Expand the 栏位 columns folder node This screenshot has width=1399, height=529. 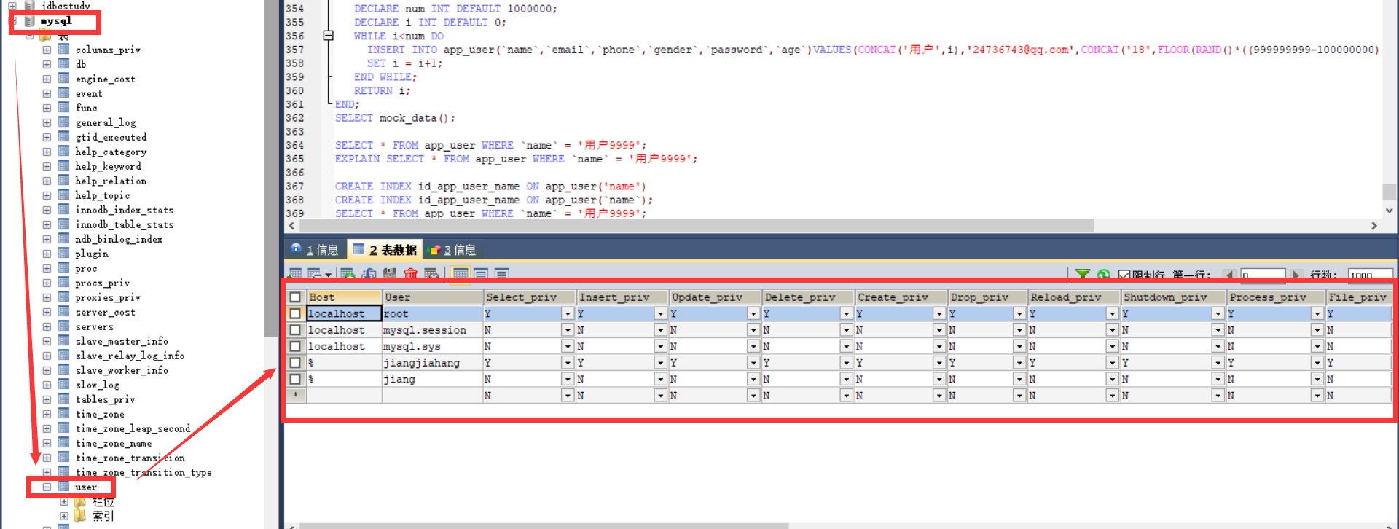pos(64,501)
